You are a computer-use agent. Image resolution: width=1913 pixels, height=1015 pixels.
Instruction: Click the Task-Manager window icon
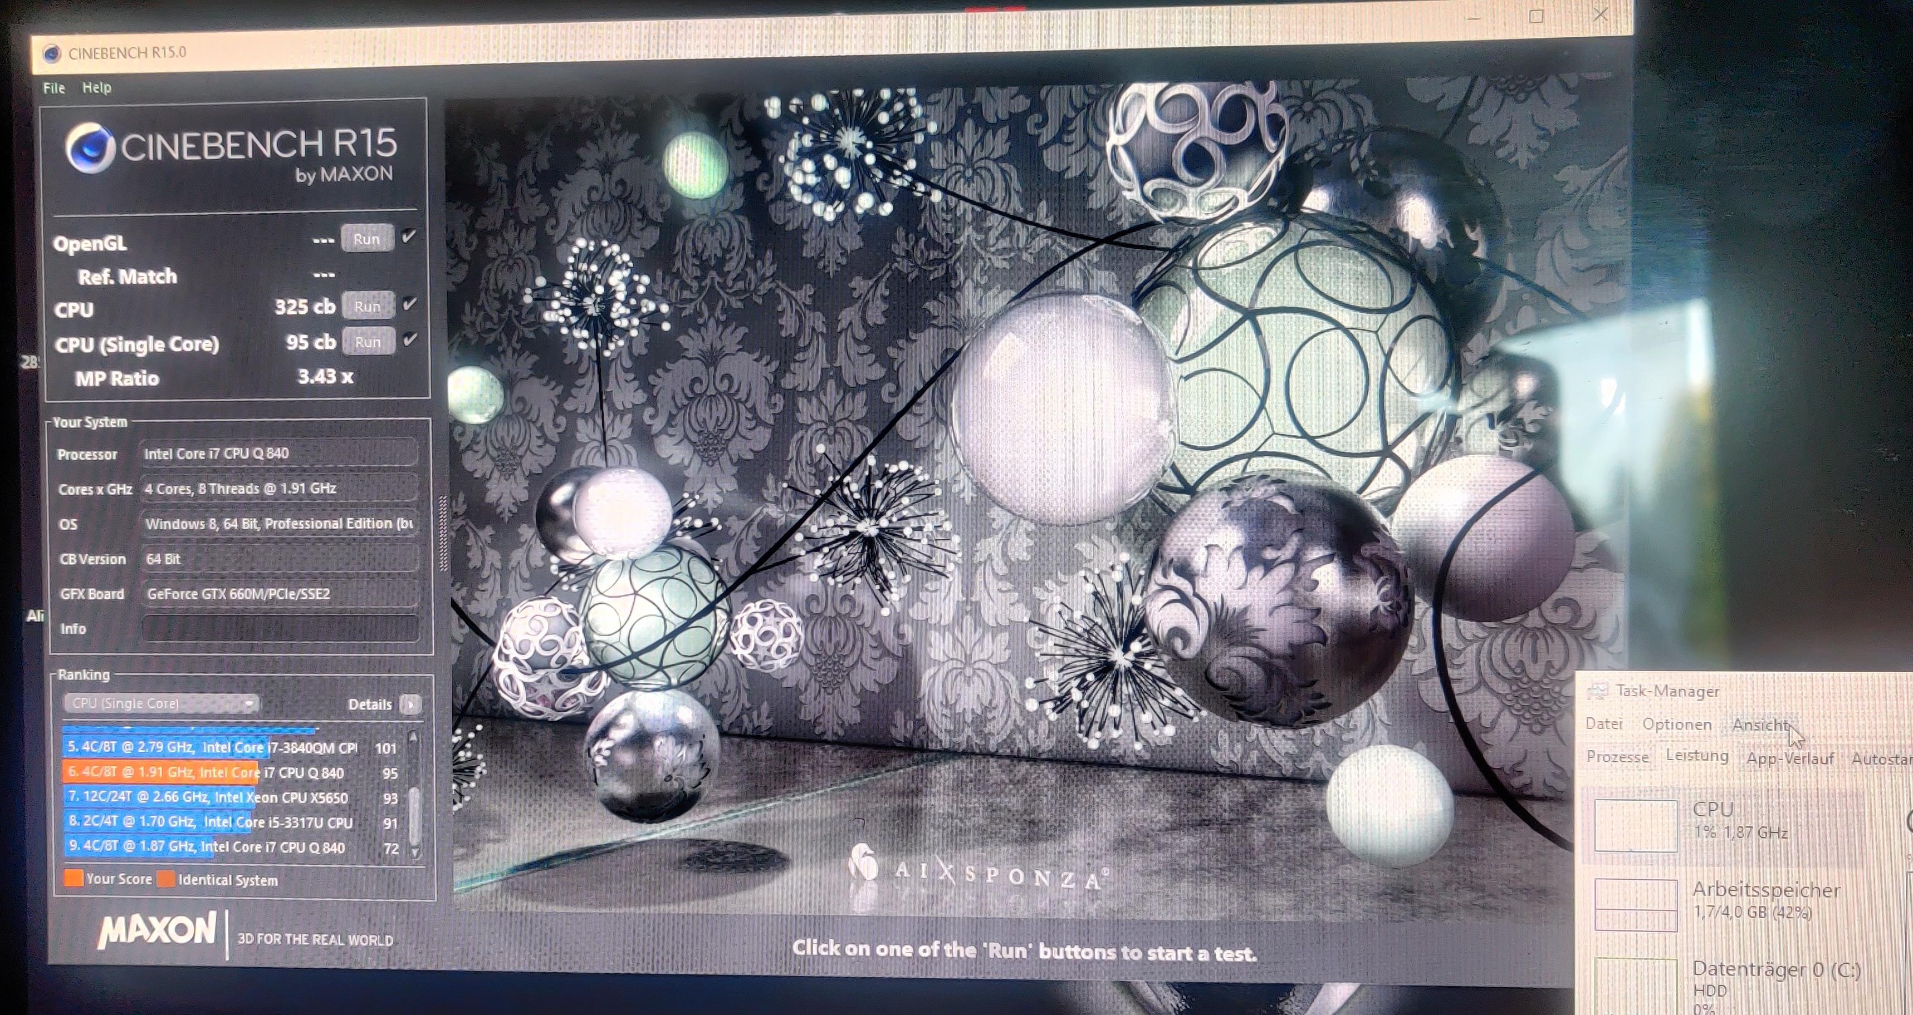coord(1596,691)
